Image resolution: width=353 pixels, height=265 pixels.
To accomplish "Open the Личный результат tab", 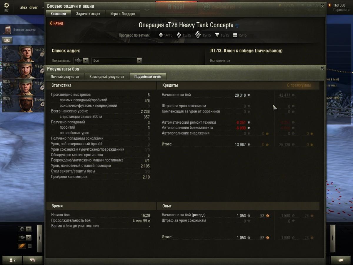I will [65, 77].
